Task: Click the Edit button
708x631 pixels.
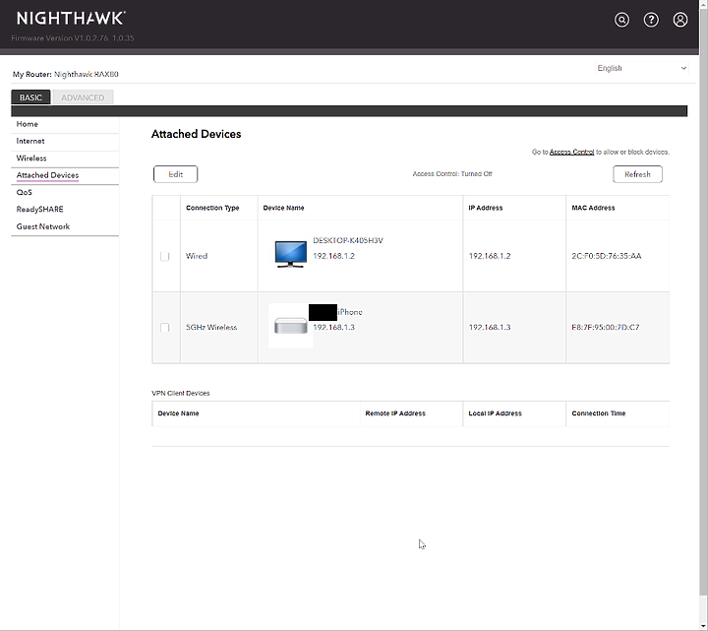Action: (x=176, y=174)
